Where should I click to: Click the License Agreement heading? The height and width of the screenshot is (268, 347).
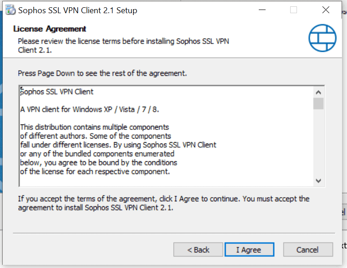pos(50,29)
